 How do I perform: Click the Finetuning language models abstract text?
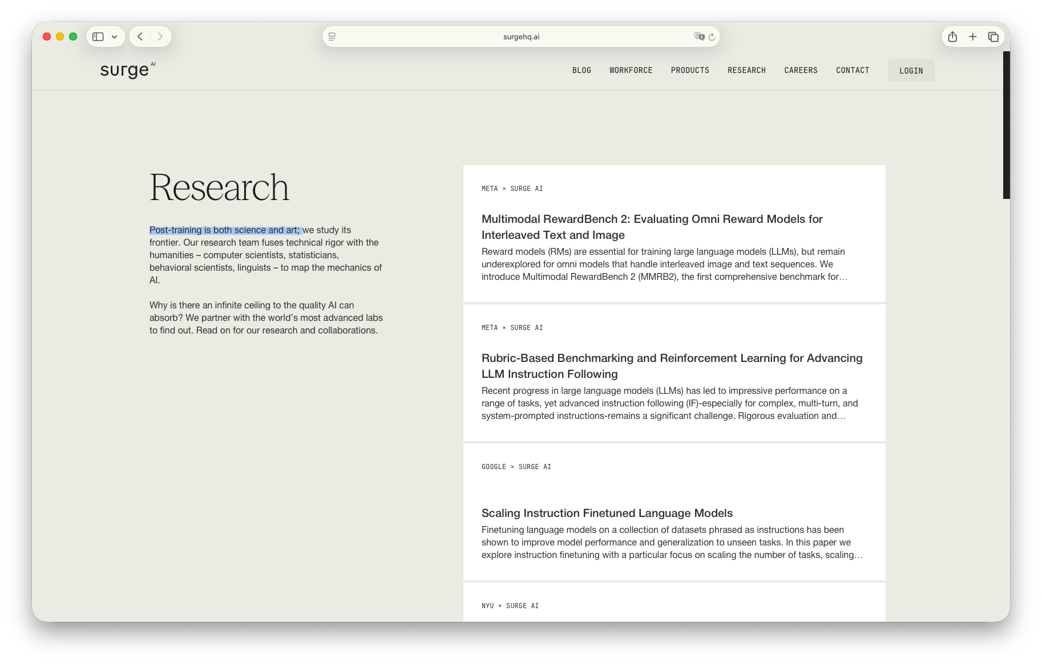672,542
